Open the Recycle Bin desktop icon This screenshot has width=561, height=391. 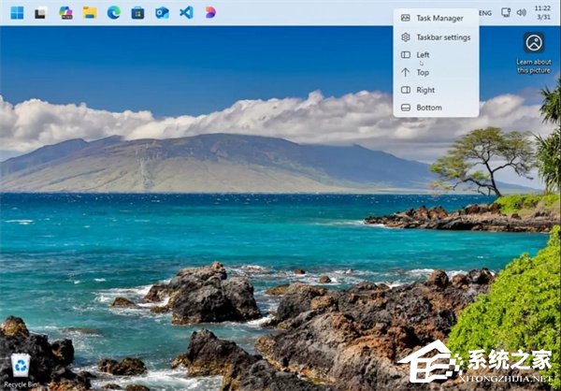pos(21,370)
